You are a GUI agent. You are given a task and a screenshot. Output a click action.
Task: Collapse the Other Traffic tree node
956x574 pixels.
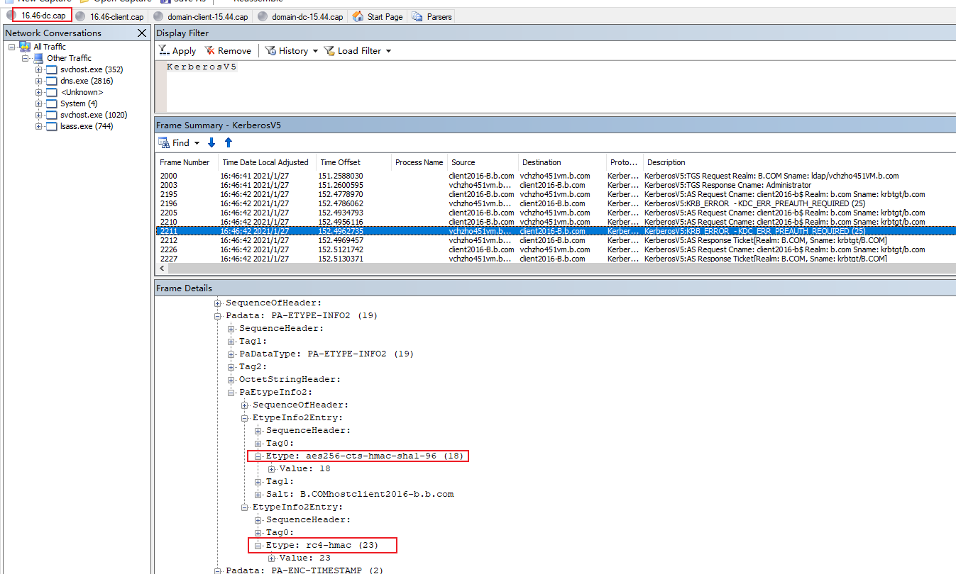point(26,58)
